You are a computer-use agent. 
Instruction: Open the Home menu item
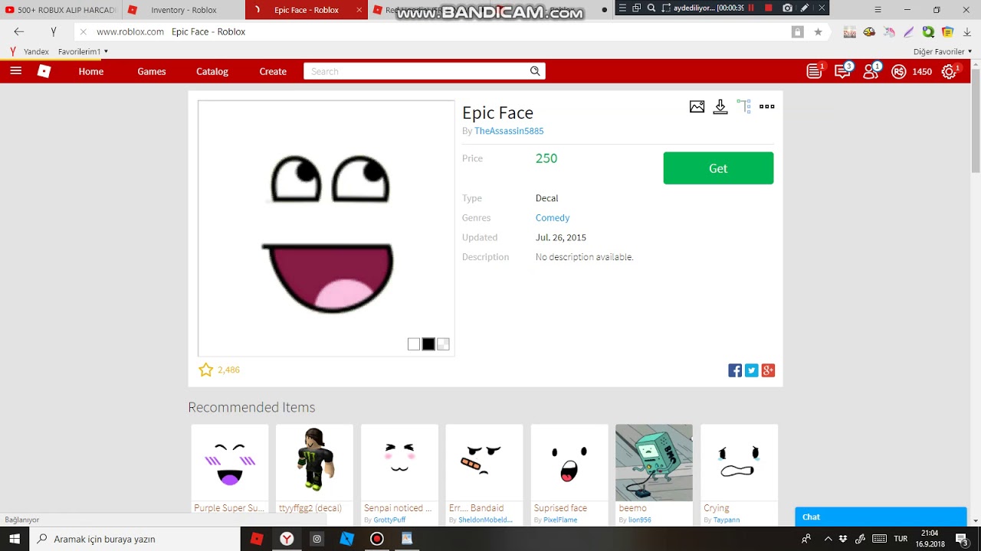pos(91,71)
